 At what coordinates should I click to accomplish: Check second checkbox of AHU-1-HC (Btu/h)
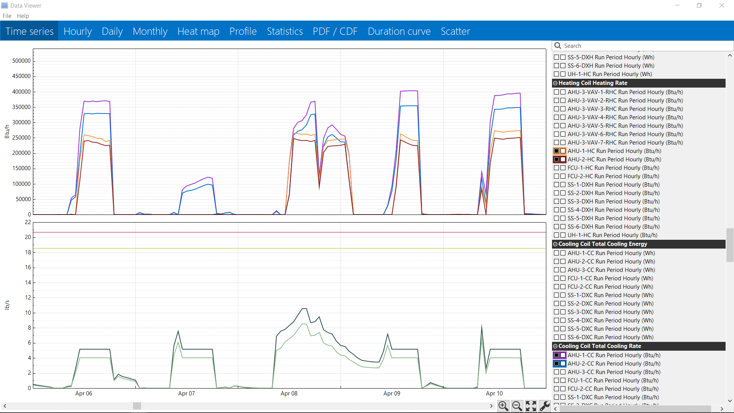[x=563, y=151]
